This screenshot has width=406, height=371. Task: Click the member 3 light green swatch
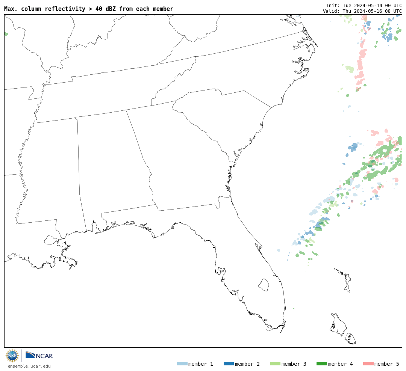point(275,363)
